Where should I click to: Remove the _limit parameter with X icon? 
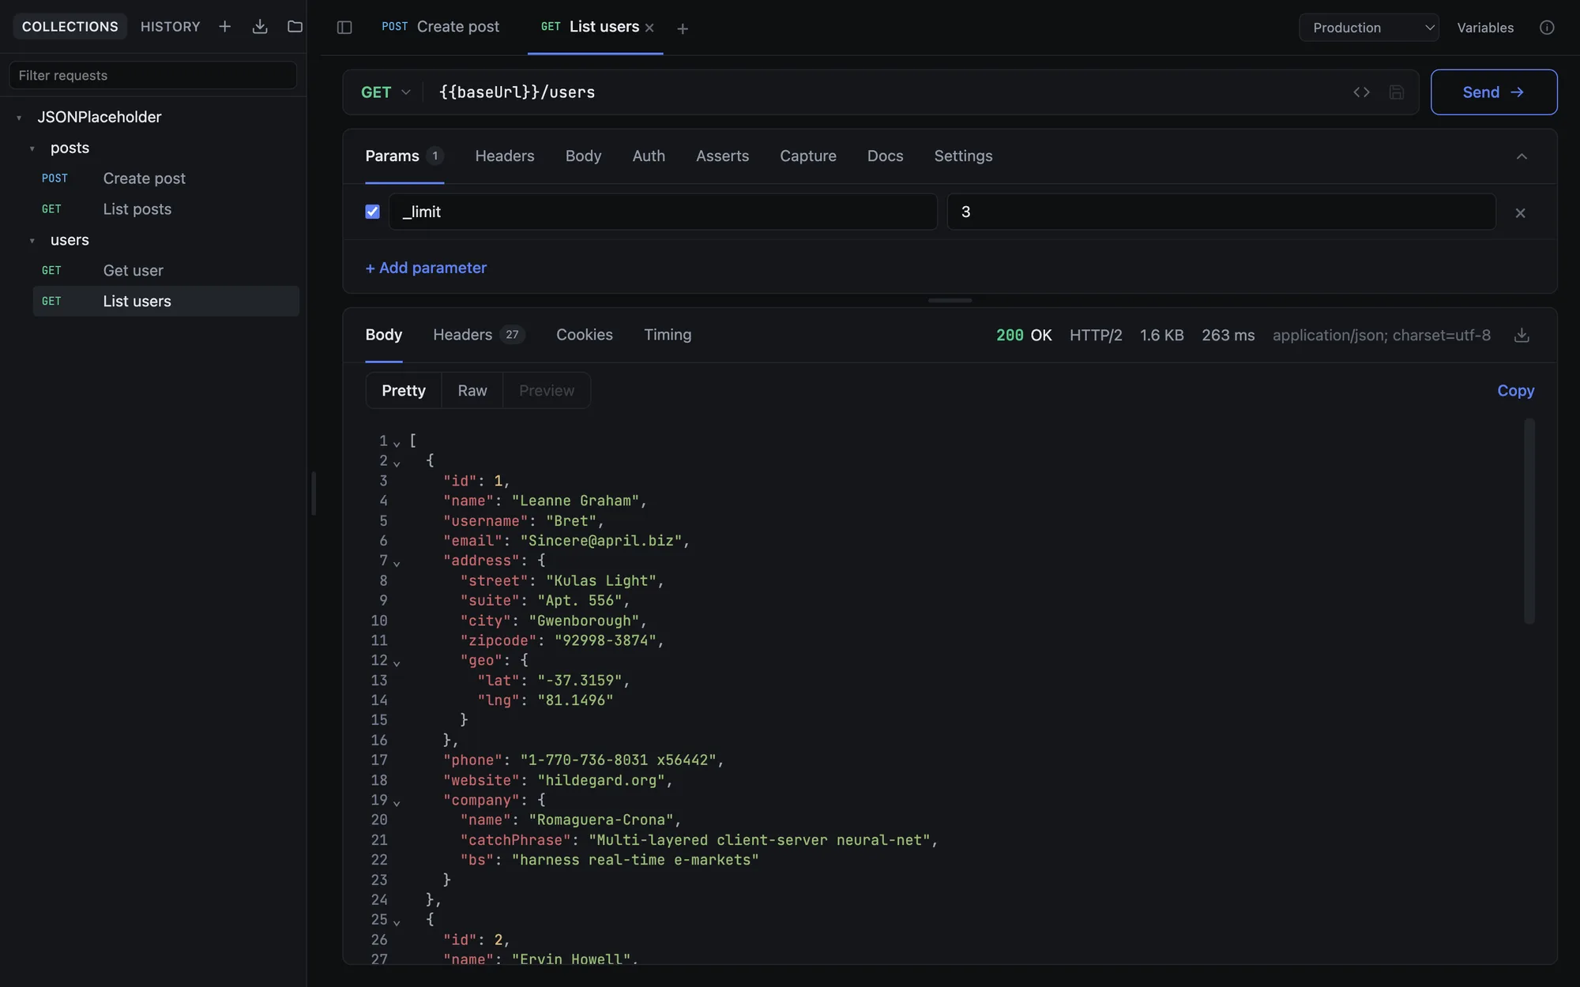1520,213
